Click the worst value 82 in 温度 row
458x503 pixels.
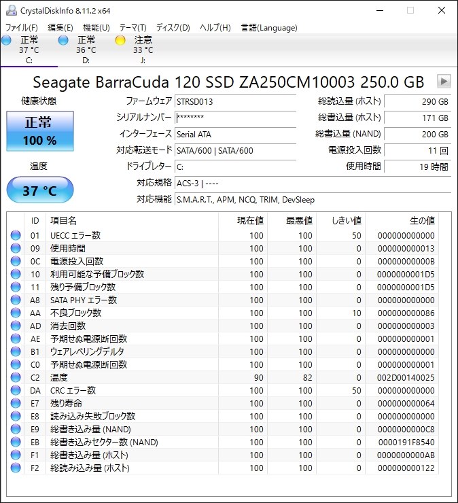pos(308,377)
